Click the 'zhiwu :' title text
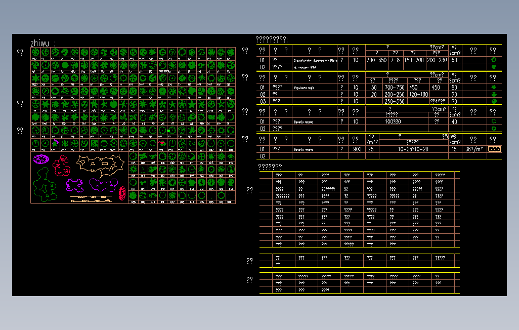The width and height of the screenshot is (519, 330). coord(43,43)
